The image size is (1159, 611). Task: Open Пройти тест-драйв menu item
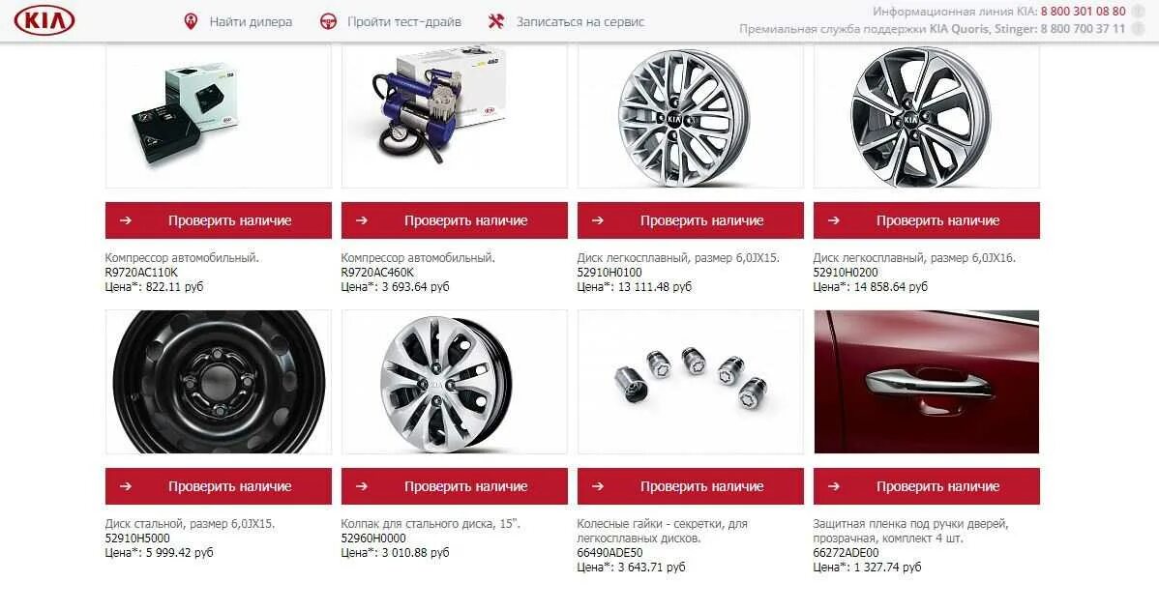404,21
